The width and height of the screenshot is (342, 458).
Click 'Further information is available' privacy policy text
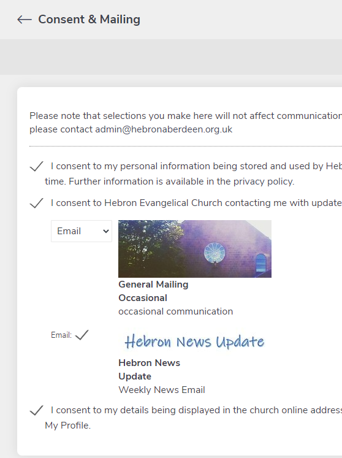(x=181, y=181)
